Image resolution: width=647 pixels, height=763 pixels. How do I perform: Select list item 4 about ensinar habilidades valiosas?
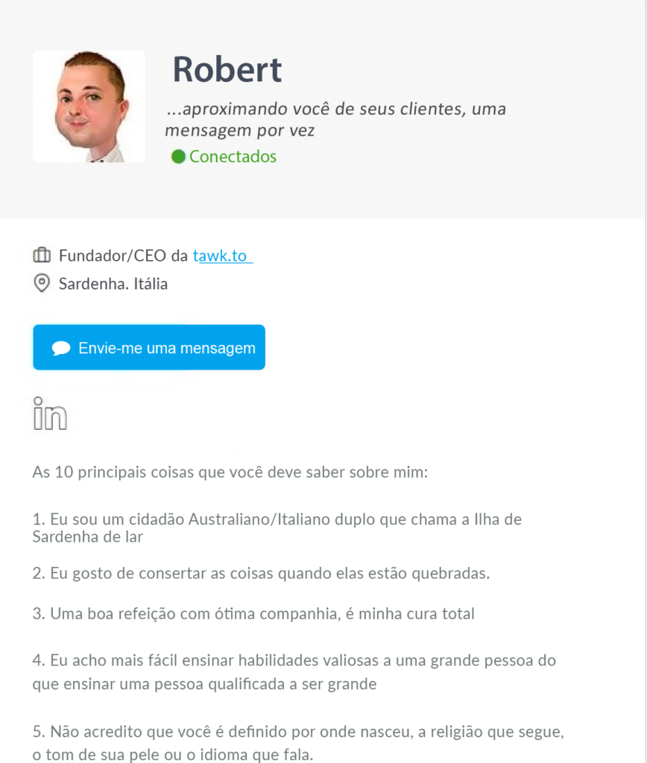coord(294,672)
